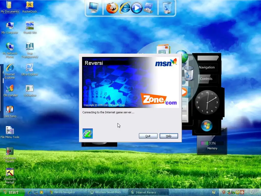Click the Windows orb in the sidebar
The width and height of the screenshot is (261, 196).
[206, 126]
